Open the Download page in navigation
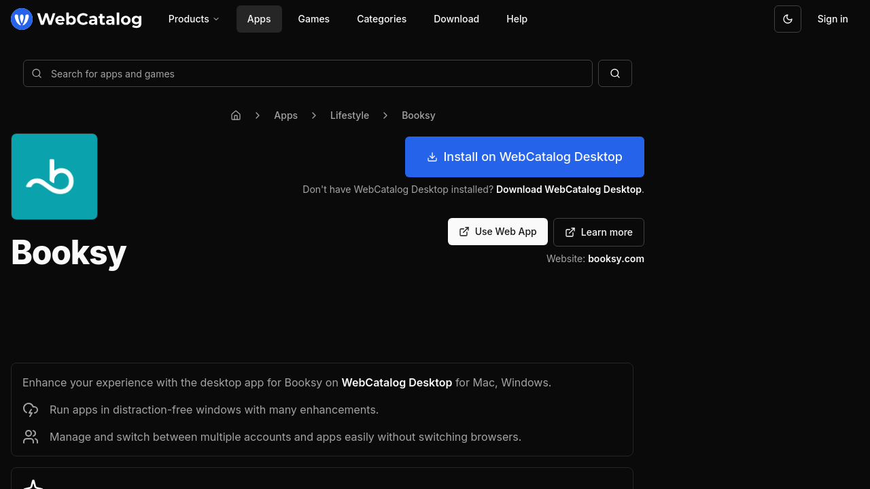This screenshot has height=489, width=870. (456, 19)
